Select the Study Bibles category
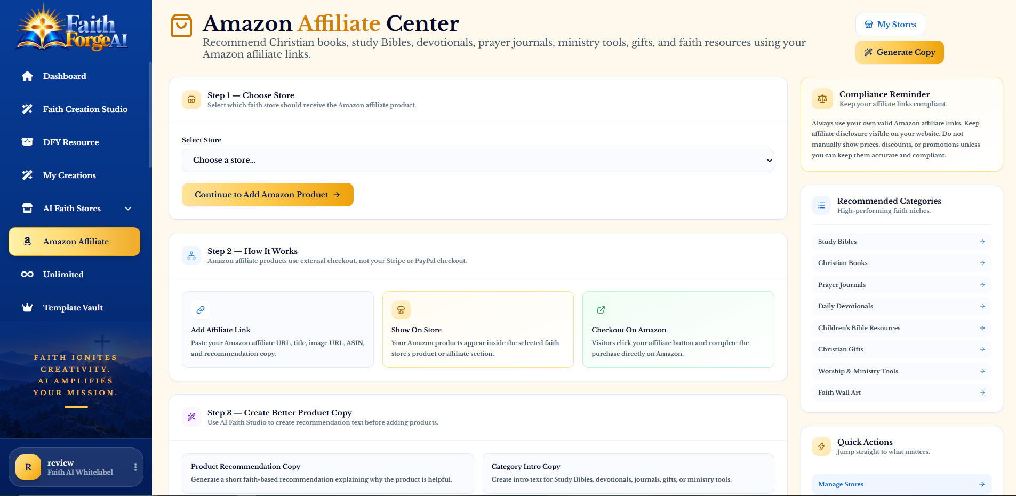This screenshot has height=496, width=1016. (x=901, y=242)
